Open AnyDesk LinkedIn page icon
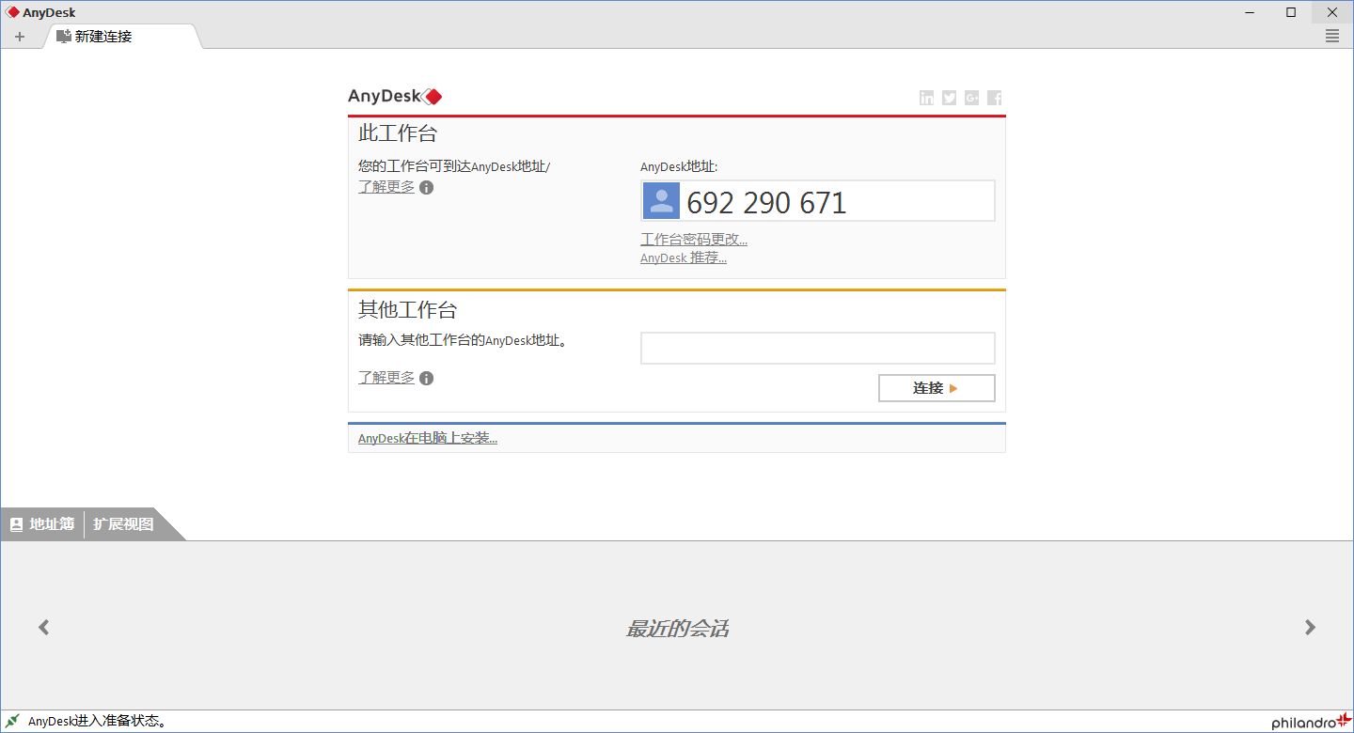 click(x=927, y=98)
